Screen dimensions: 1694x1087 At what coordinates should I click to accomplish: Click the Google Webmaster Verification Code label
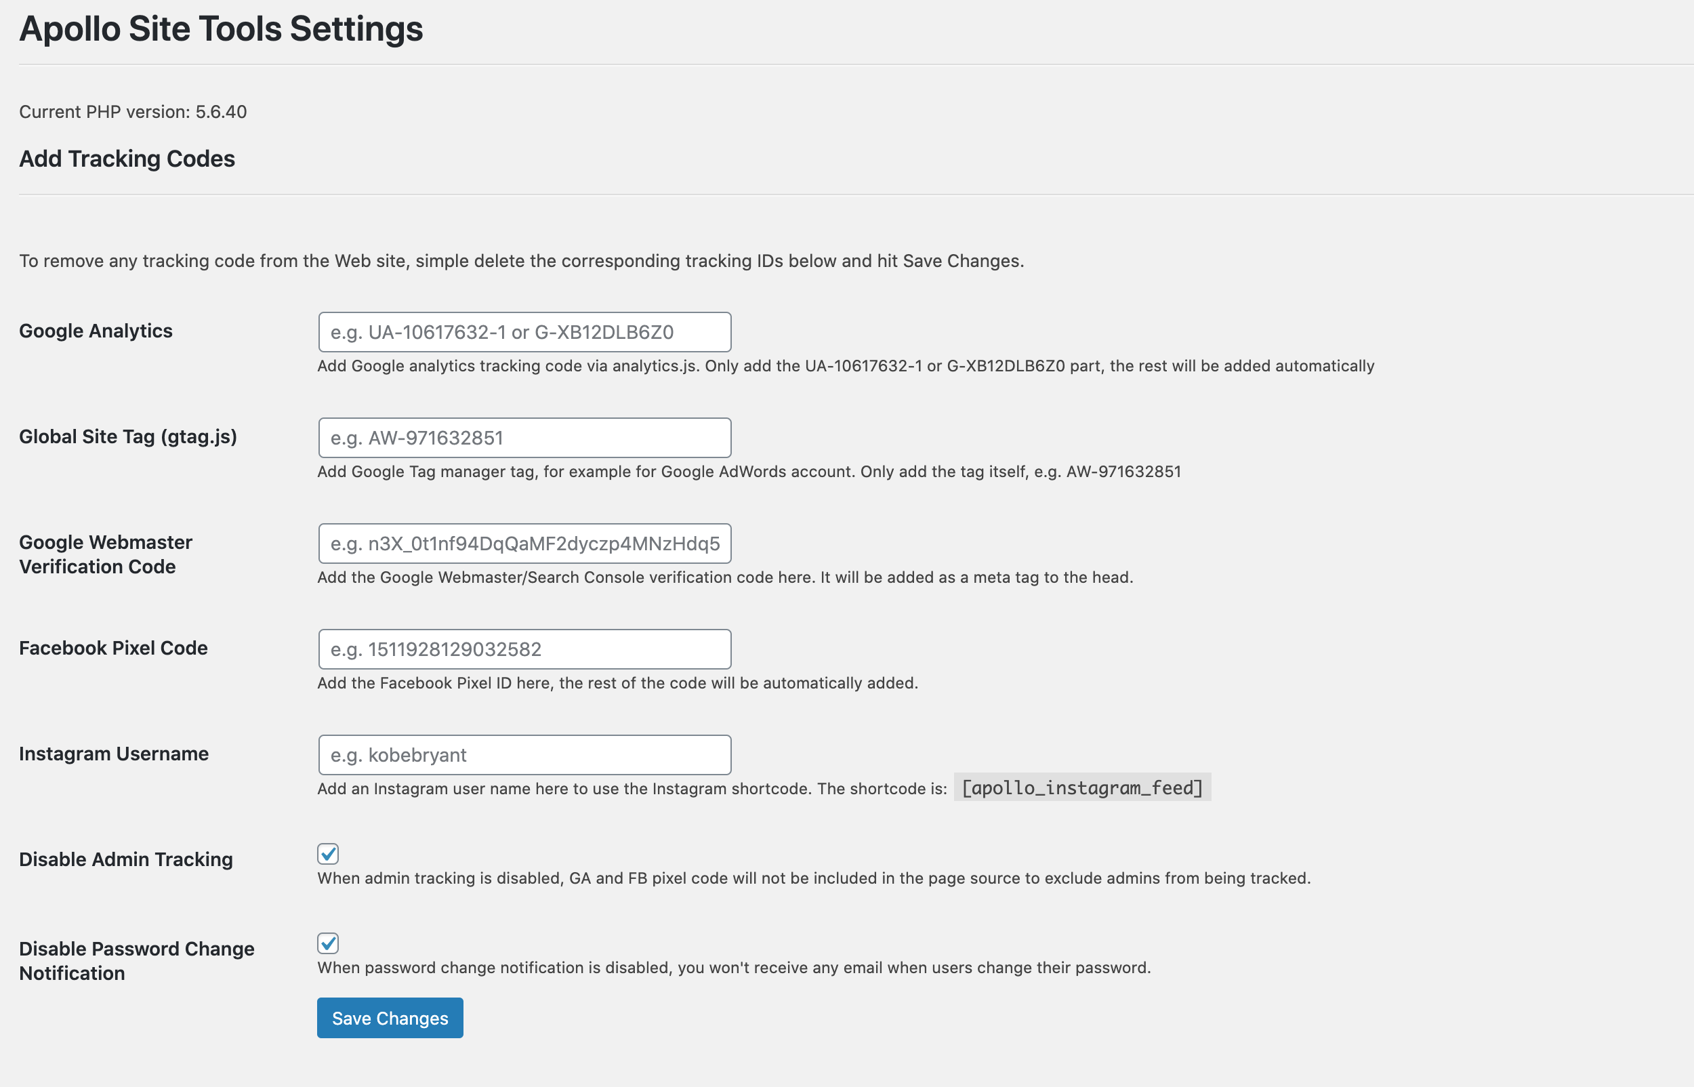[x=106, y=554]
